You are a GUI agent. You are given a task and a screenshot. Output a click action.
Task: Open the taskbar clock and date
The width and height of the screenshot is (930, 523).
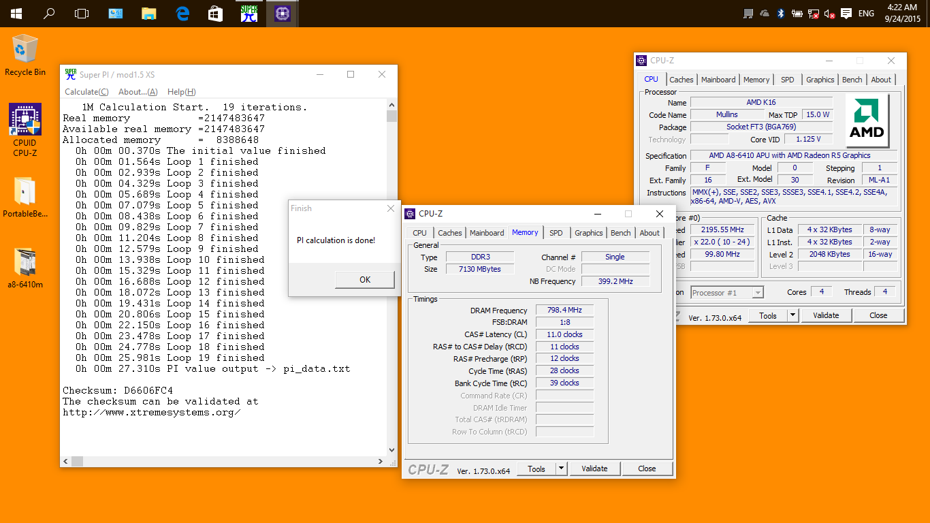(902, 14)
